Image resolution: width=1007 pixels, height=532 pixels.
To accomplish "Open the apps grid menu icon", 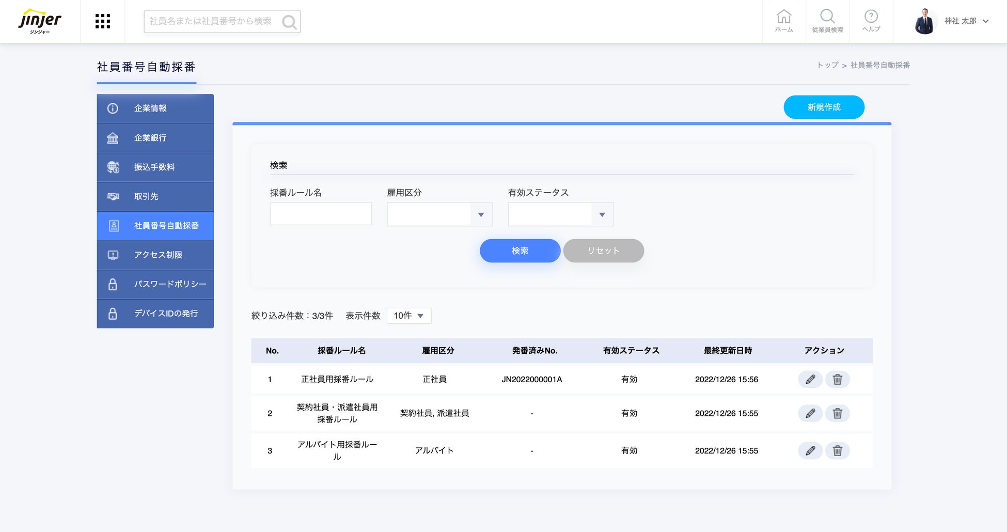I will tap(102, 21).
